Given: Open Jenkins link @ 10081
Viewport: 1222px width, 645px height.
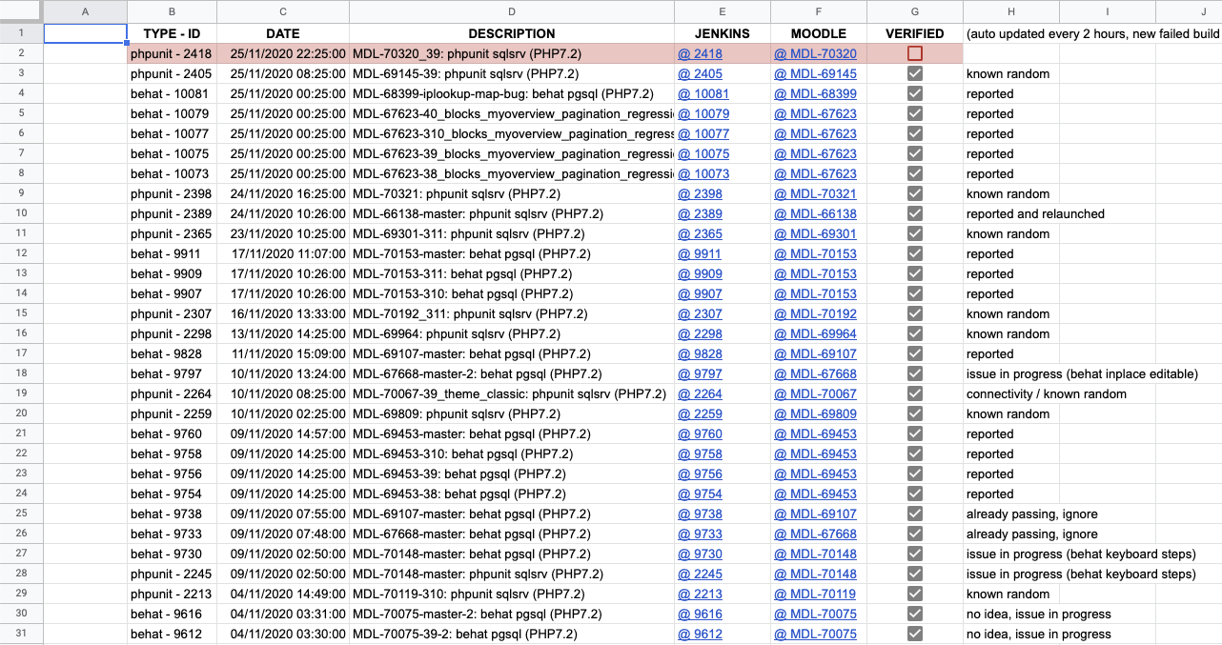Looking at the screenshot, I should [x=703, y=93].
